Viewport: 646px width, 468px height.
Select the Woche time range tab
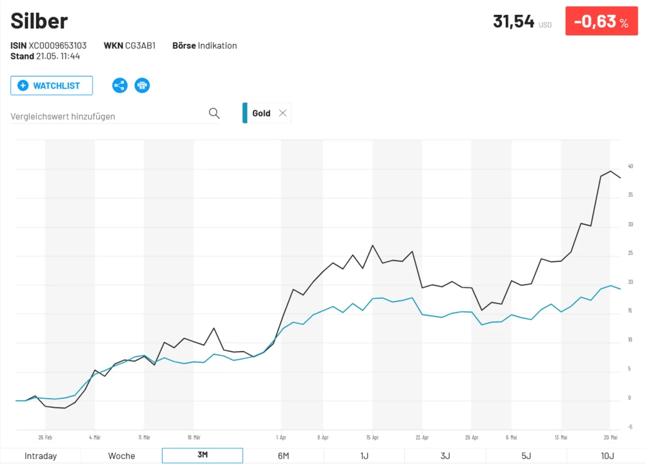click(121, 456)
